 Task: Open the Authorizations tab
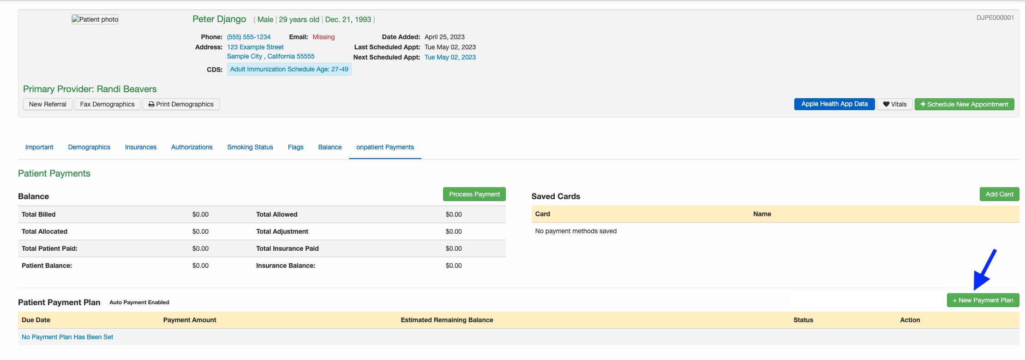[x=192, y=147]
